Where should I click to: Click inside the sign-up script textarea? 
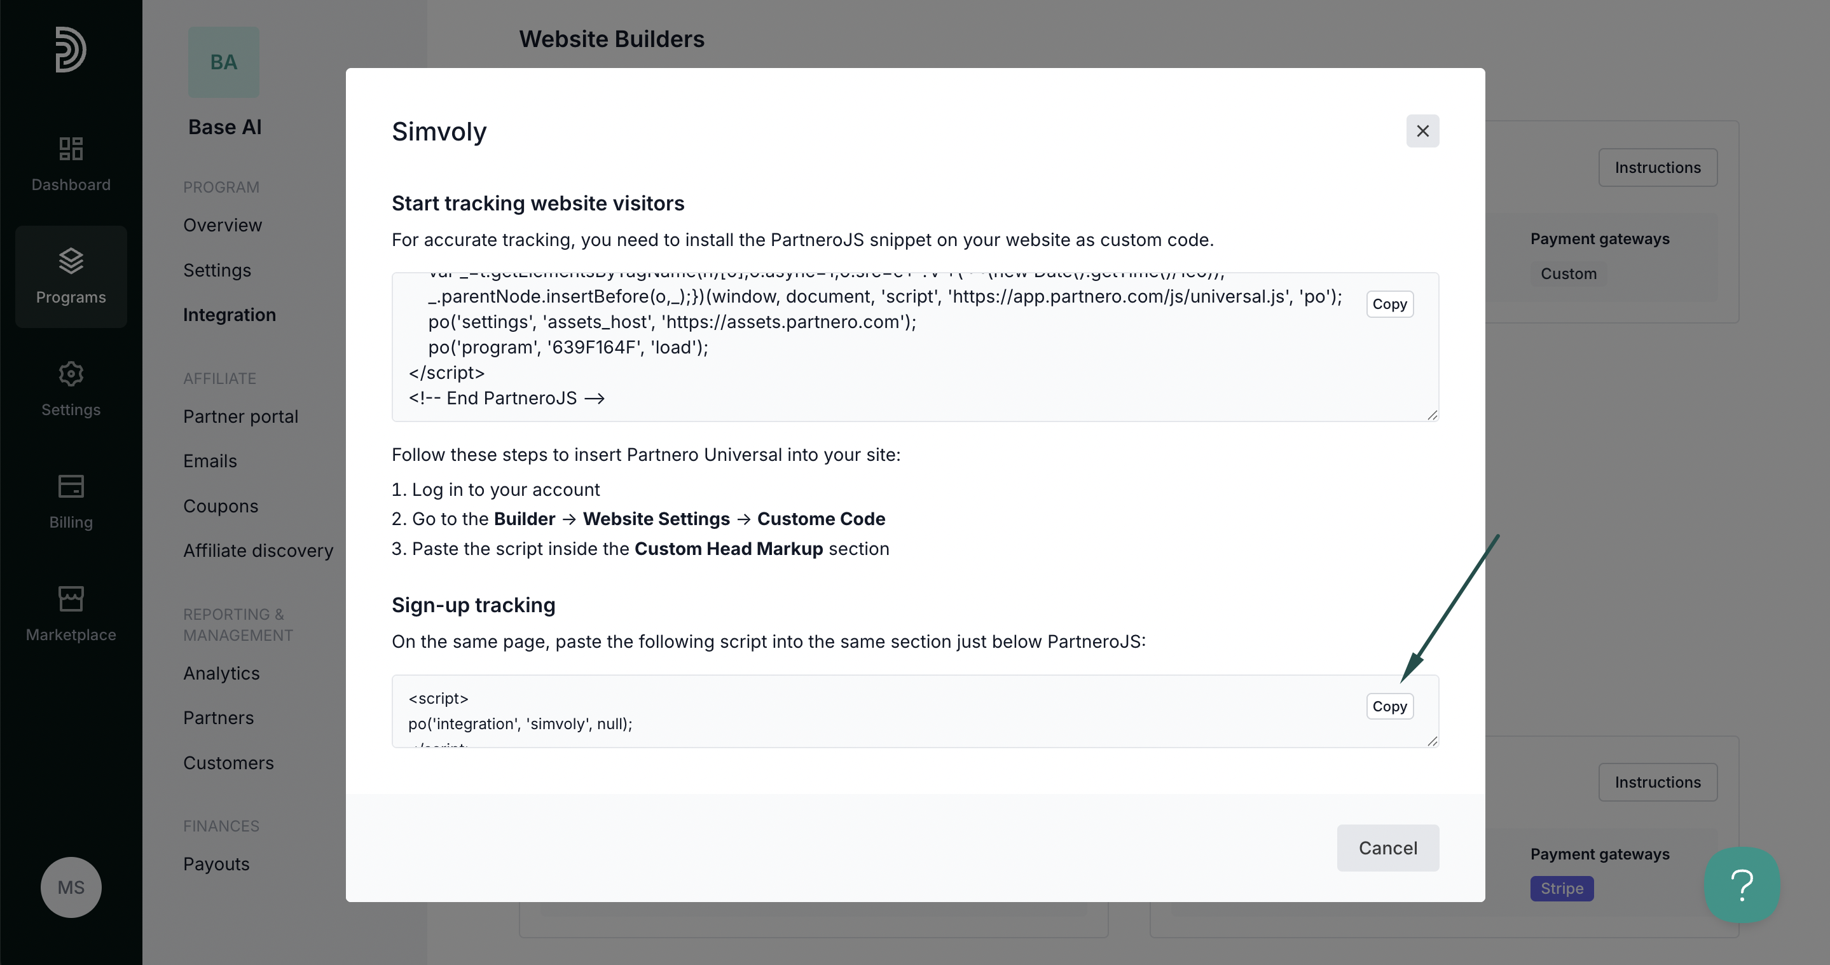click(x=915, y=711)
